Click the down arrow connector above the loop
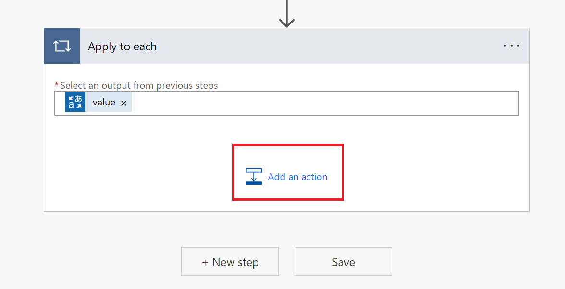The image size is (565, 289). pos(287,13)
